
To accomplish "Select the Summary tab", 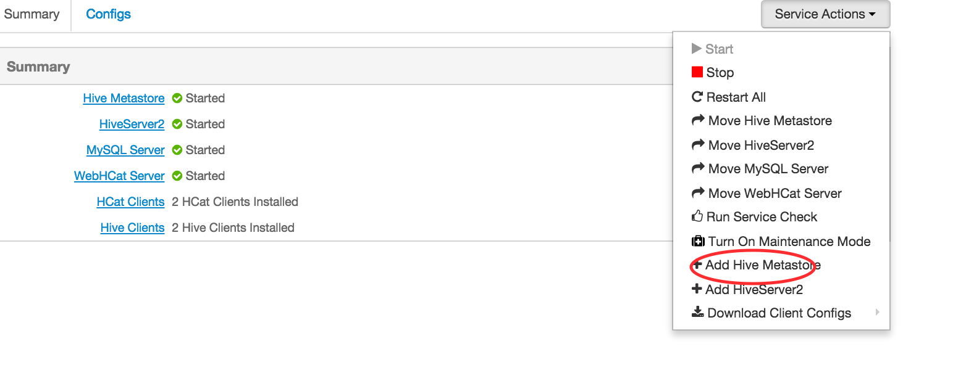I will [31, 14].
